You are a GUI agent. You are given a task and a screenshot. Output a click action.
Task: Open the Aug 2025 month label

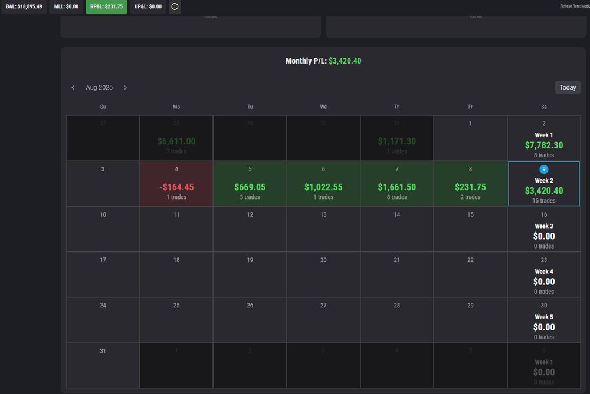(99, 88)
